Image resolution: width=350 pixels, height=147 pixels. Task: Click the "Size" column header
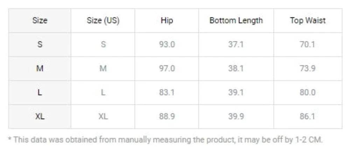coord(40,21)
